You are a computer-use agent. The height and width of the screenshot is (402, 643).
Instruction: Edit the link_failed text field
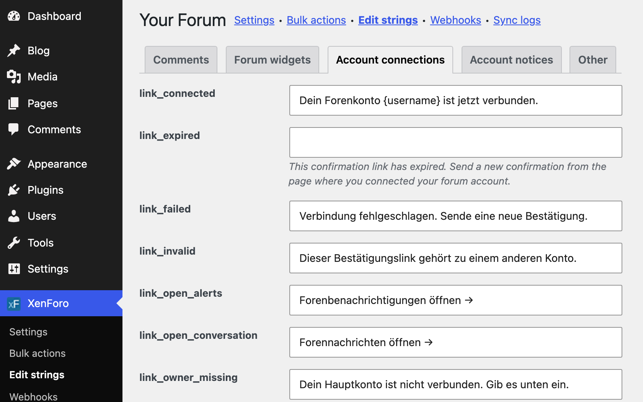456,216
